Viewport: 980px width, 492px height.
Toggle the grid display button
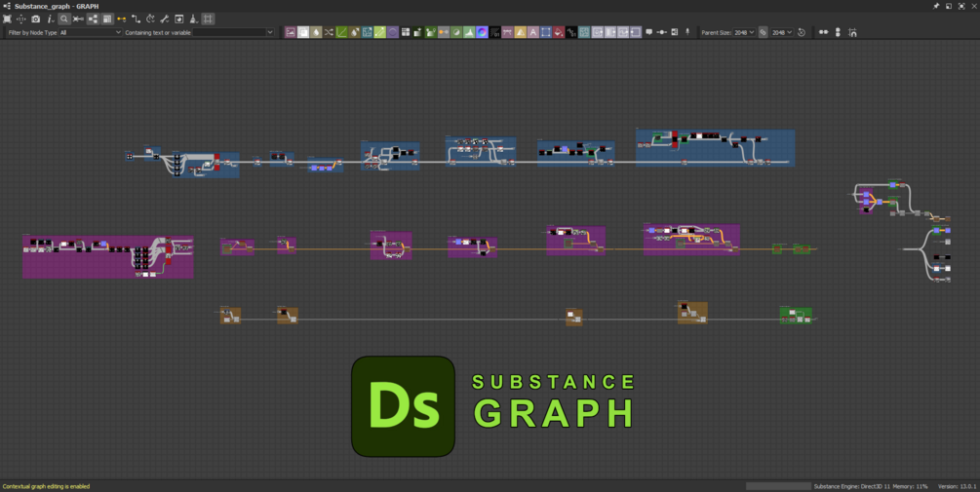pos(208,19)
